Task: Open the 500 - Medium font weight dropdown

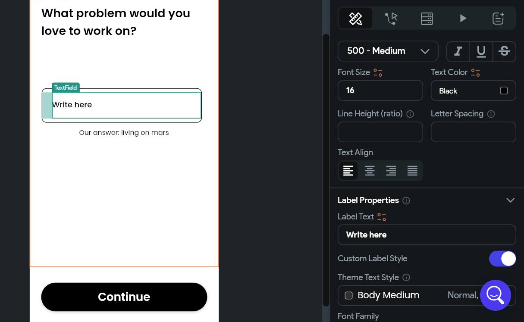Action: pos(388,51)
